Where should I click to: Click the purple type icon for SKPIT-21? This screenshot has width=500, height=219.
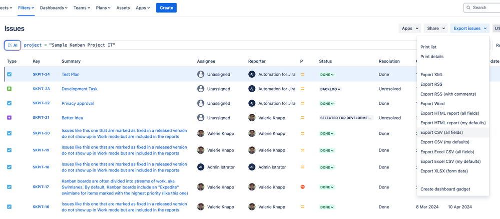9,118
